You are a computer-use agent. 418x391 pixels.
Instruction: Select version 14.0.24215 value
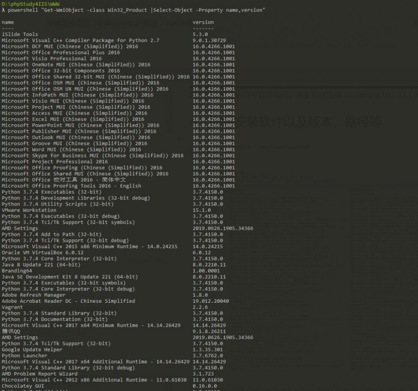point(208,247)
